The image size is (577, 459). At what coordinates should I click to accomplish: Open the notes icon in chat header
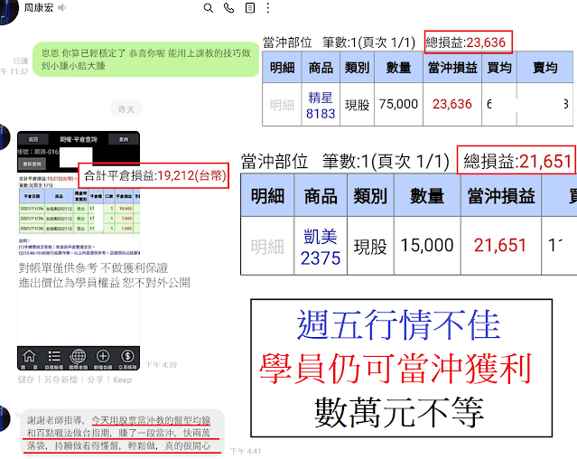tap(250, 8)
